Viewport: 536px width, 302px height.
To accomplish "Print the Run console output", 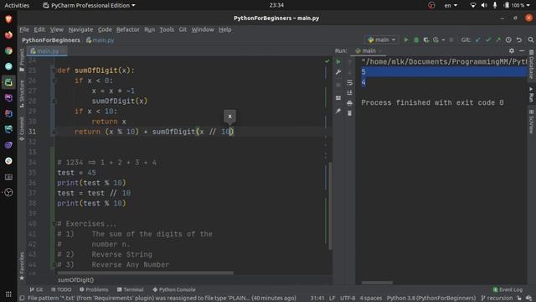I will [x=349, y=103].
